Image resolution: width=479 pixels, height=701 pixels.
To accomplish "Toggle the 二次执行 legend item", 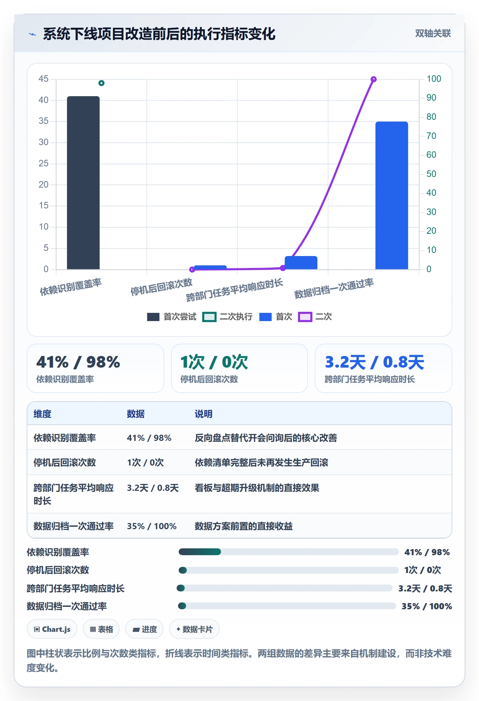I will 228,317.
